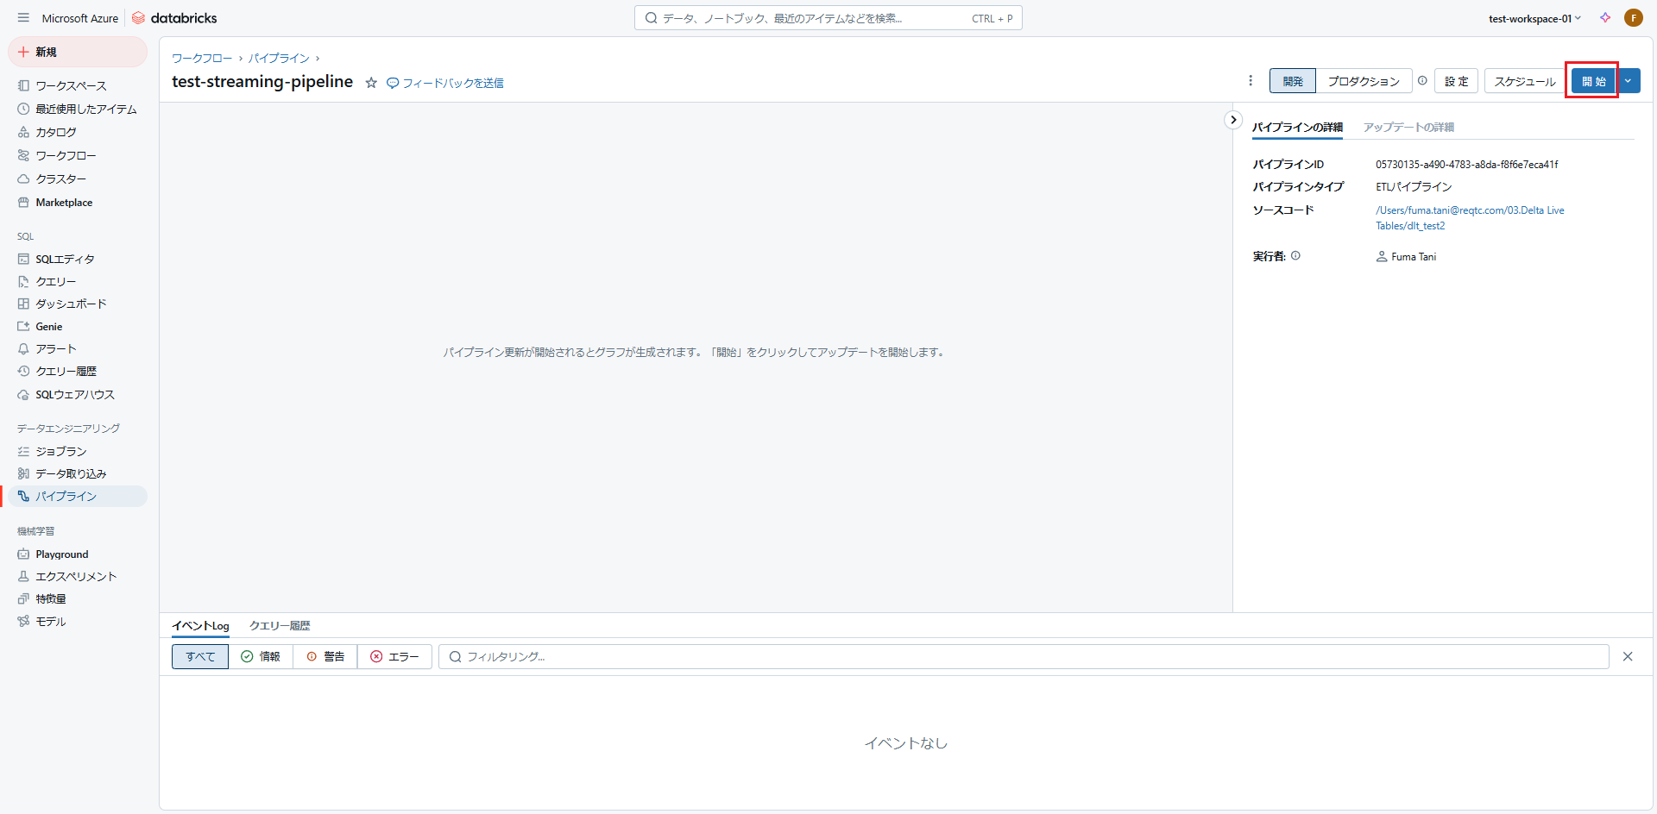Open ジョブラン in the sidebar
This screenshot has height=814, width=1657.
click(78, 451)
